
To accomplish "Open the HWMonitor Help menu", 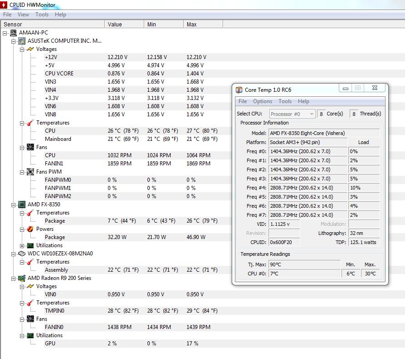I will [60, 15].
